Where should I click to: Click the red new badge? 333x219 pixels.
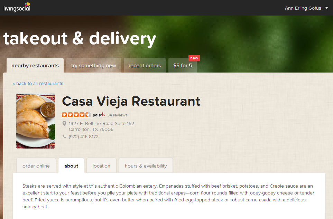[x=194, y=58]
